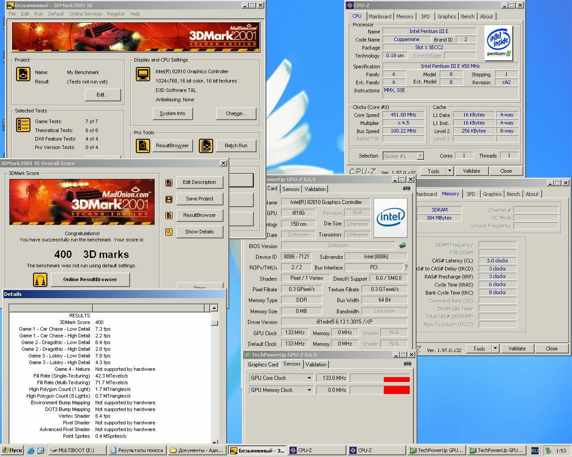Screen dimensions: 572x457
Task: Click the Online ResultBrowser people icon
Action: click(x=40, y=280)
